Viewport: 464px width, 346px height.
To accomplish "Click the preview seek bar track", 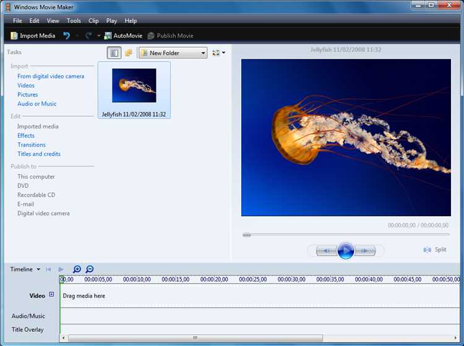I will [346, 235].
